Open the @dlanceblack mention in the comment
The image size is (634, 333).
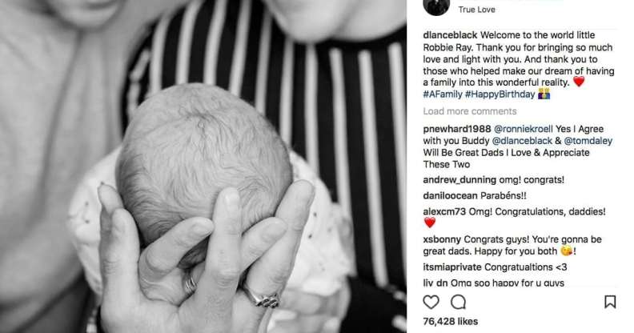[x=522, y=141]
